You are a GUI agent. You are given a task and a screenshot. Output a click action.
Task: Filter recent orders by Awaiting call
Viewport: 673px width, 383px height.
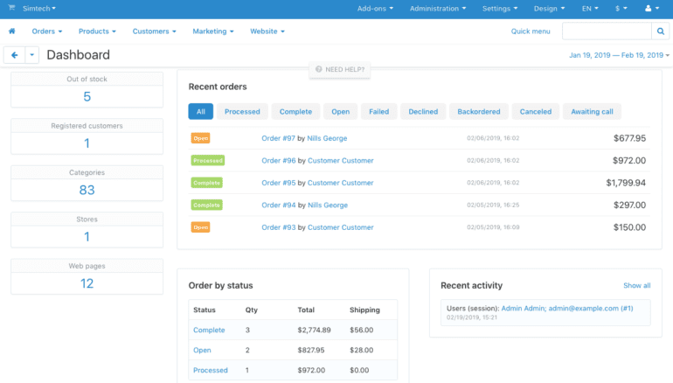click(x=592, y=112)
